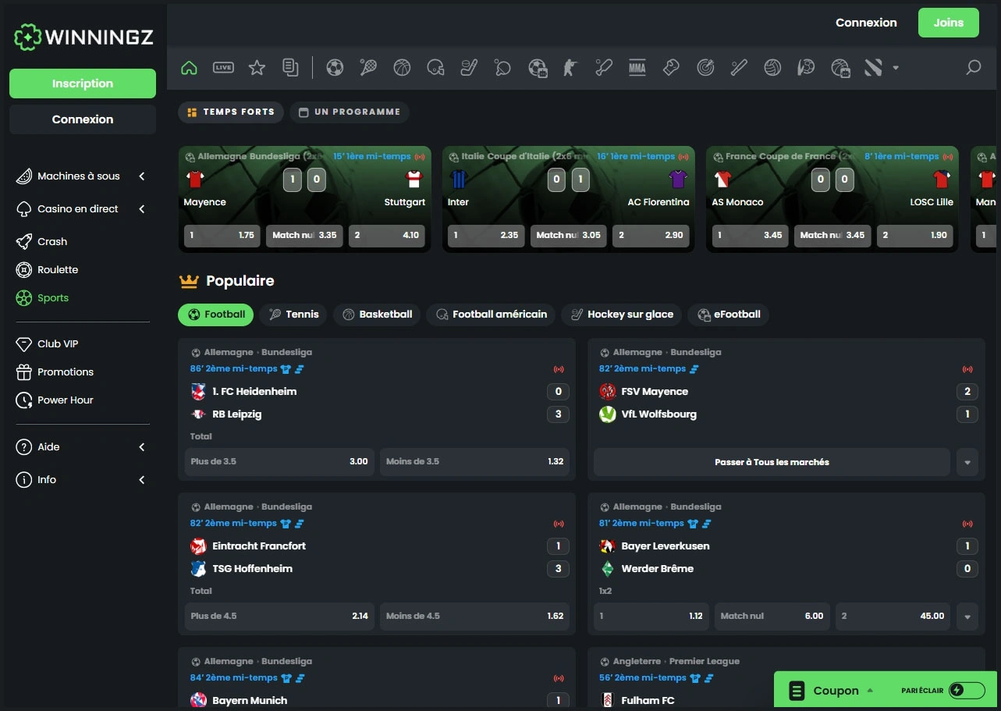Click the Crash rocket icon in sidebar
1001x711 pixels.
pyautogui.click(x=24, y=242)
